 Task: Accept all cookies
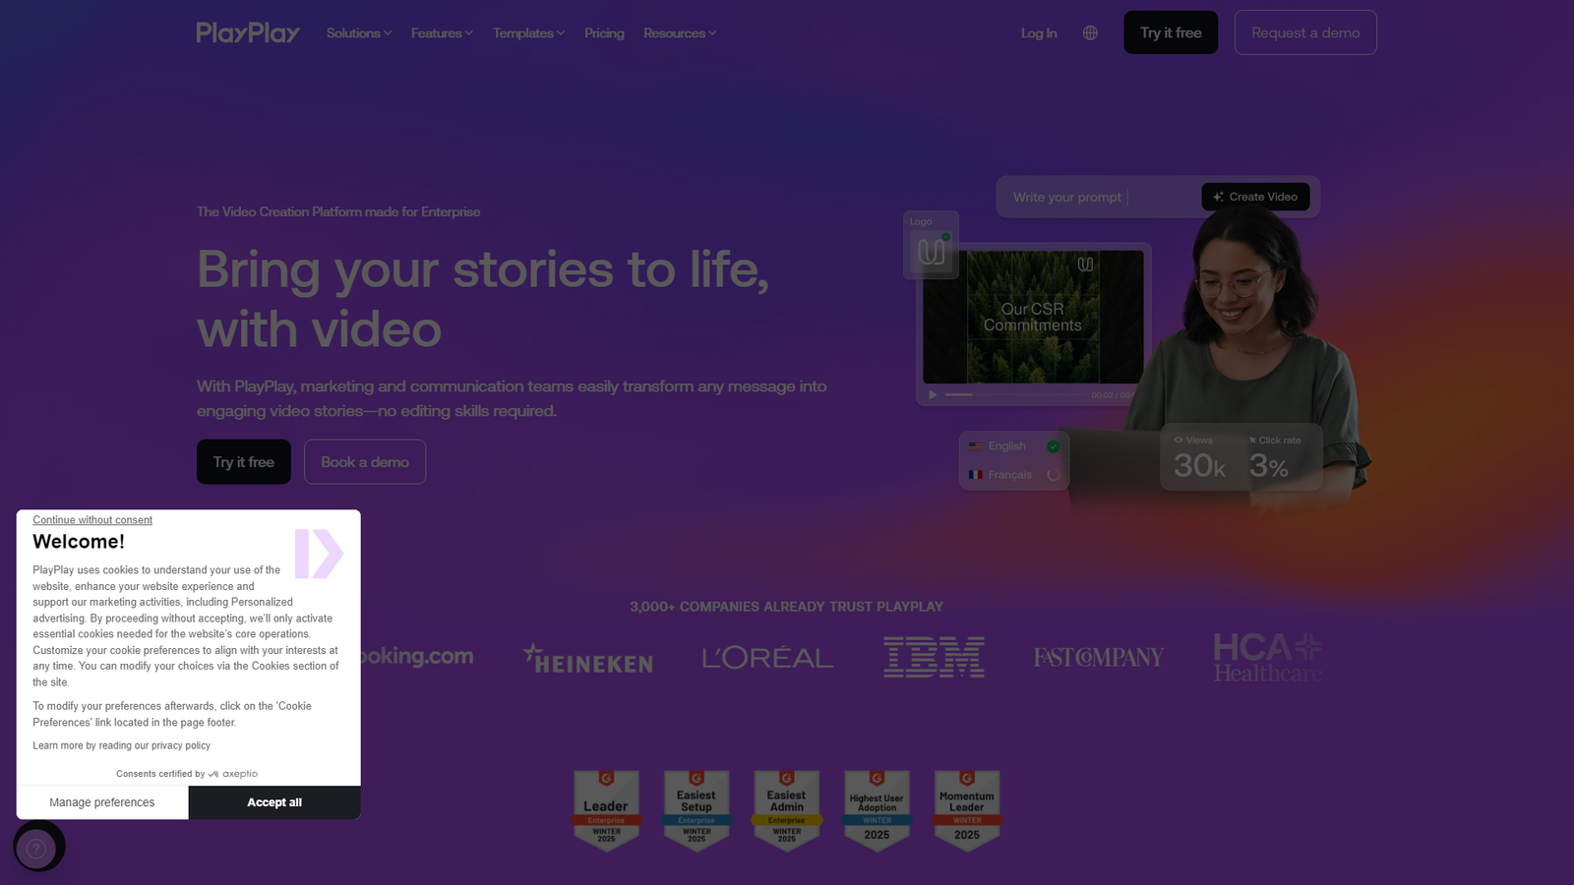point(274,802)
